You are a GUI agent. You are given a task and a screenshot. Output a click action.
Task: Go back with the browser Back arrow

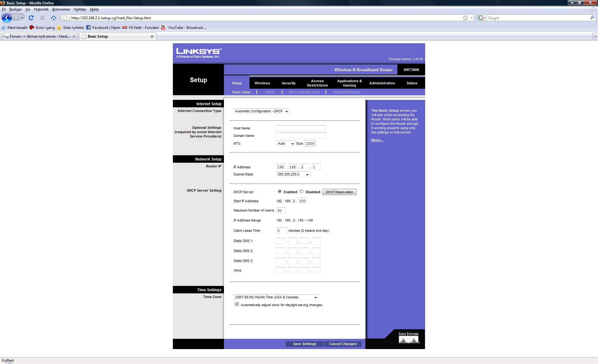(x=7, y=18)
